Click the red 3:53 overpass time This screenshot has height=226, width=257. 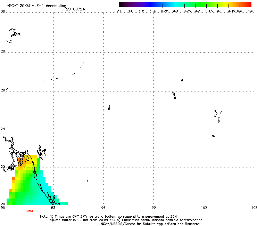coord(29,211)
